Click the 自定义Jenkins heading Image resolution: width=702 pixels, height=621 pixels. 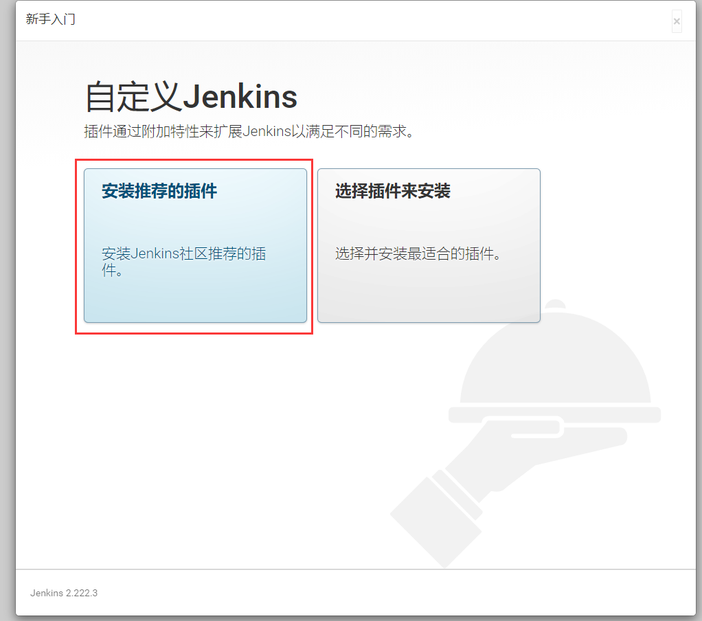(191, 97)
